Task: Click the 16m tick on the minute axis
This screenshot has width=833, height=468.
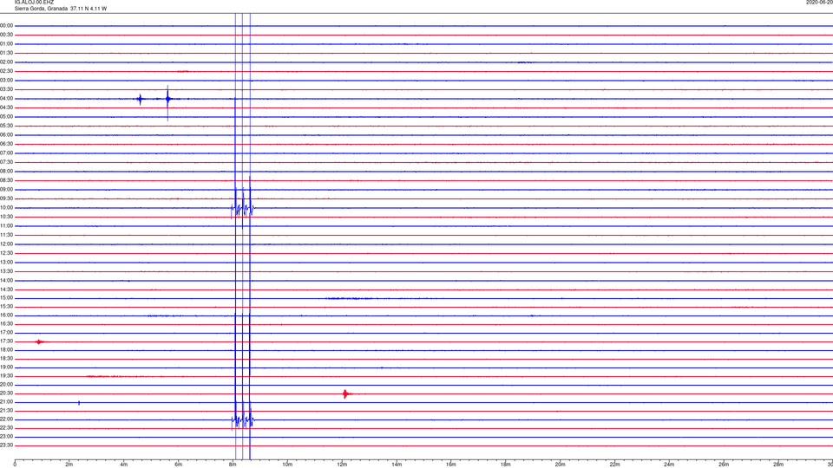Action: coord(451,465)
